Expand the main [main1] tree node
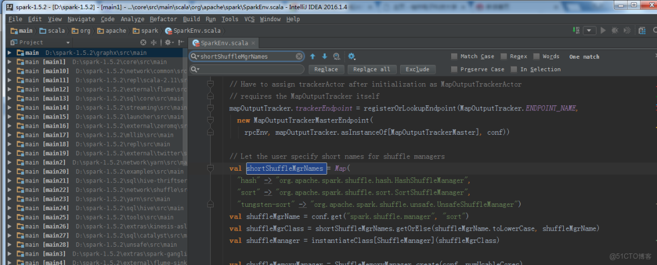 click(x=10, y=62)
